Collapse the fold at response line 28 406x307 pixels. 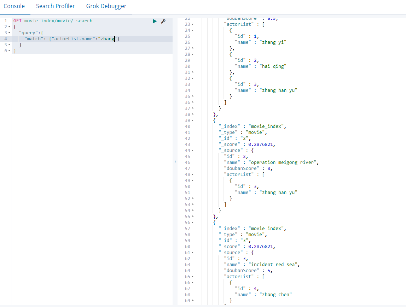(x=193, y=54)
